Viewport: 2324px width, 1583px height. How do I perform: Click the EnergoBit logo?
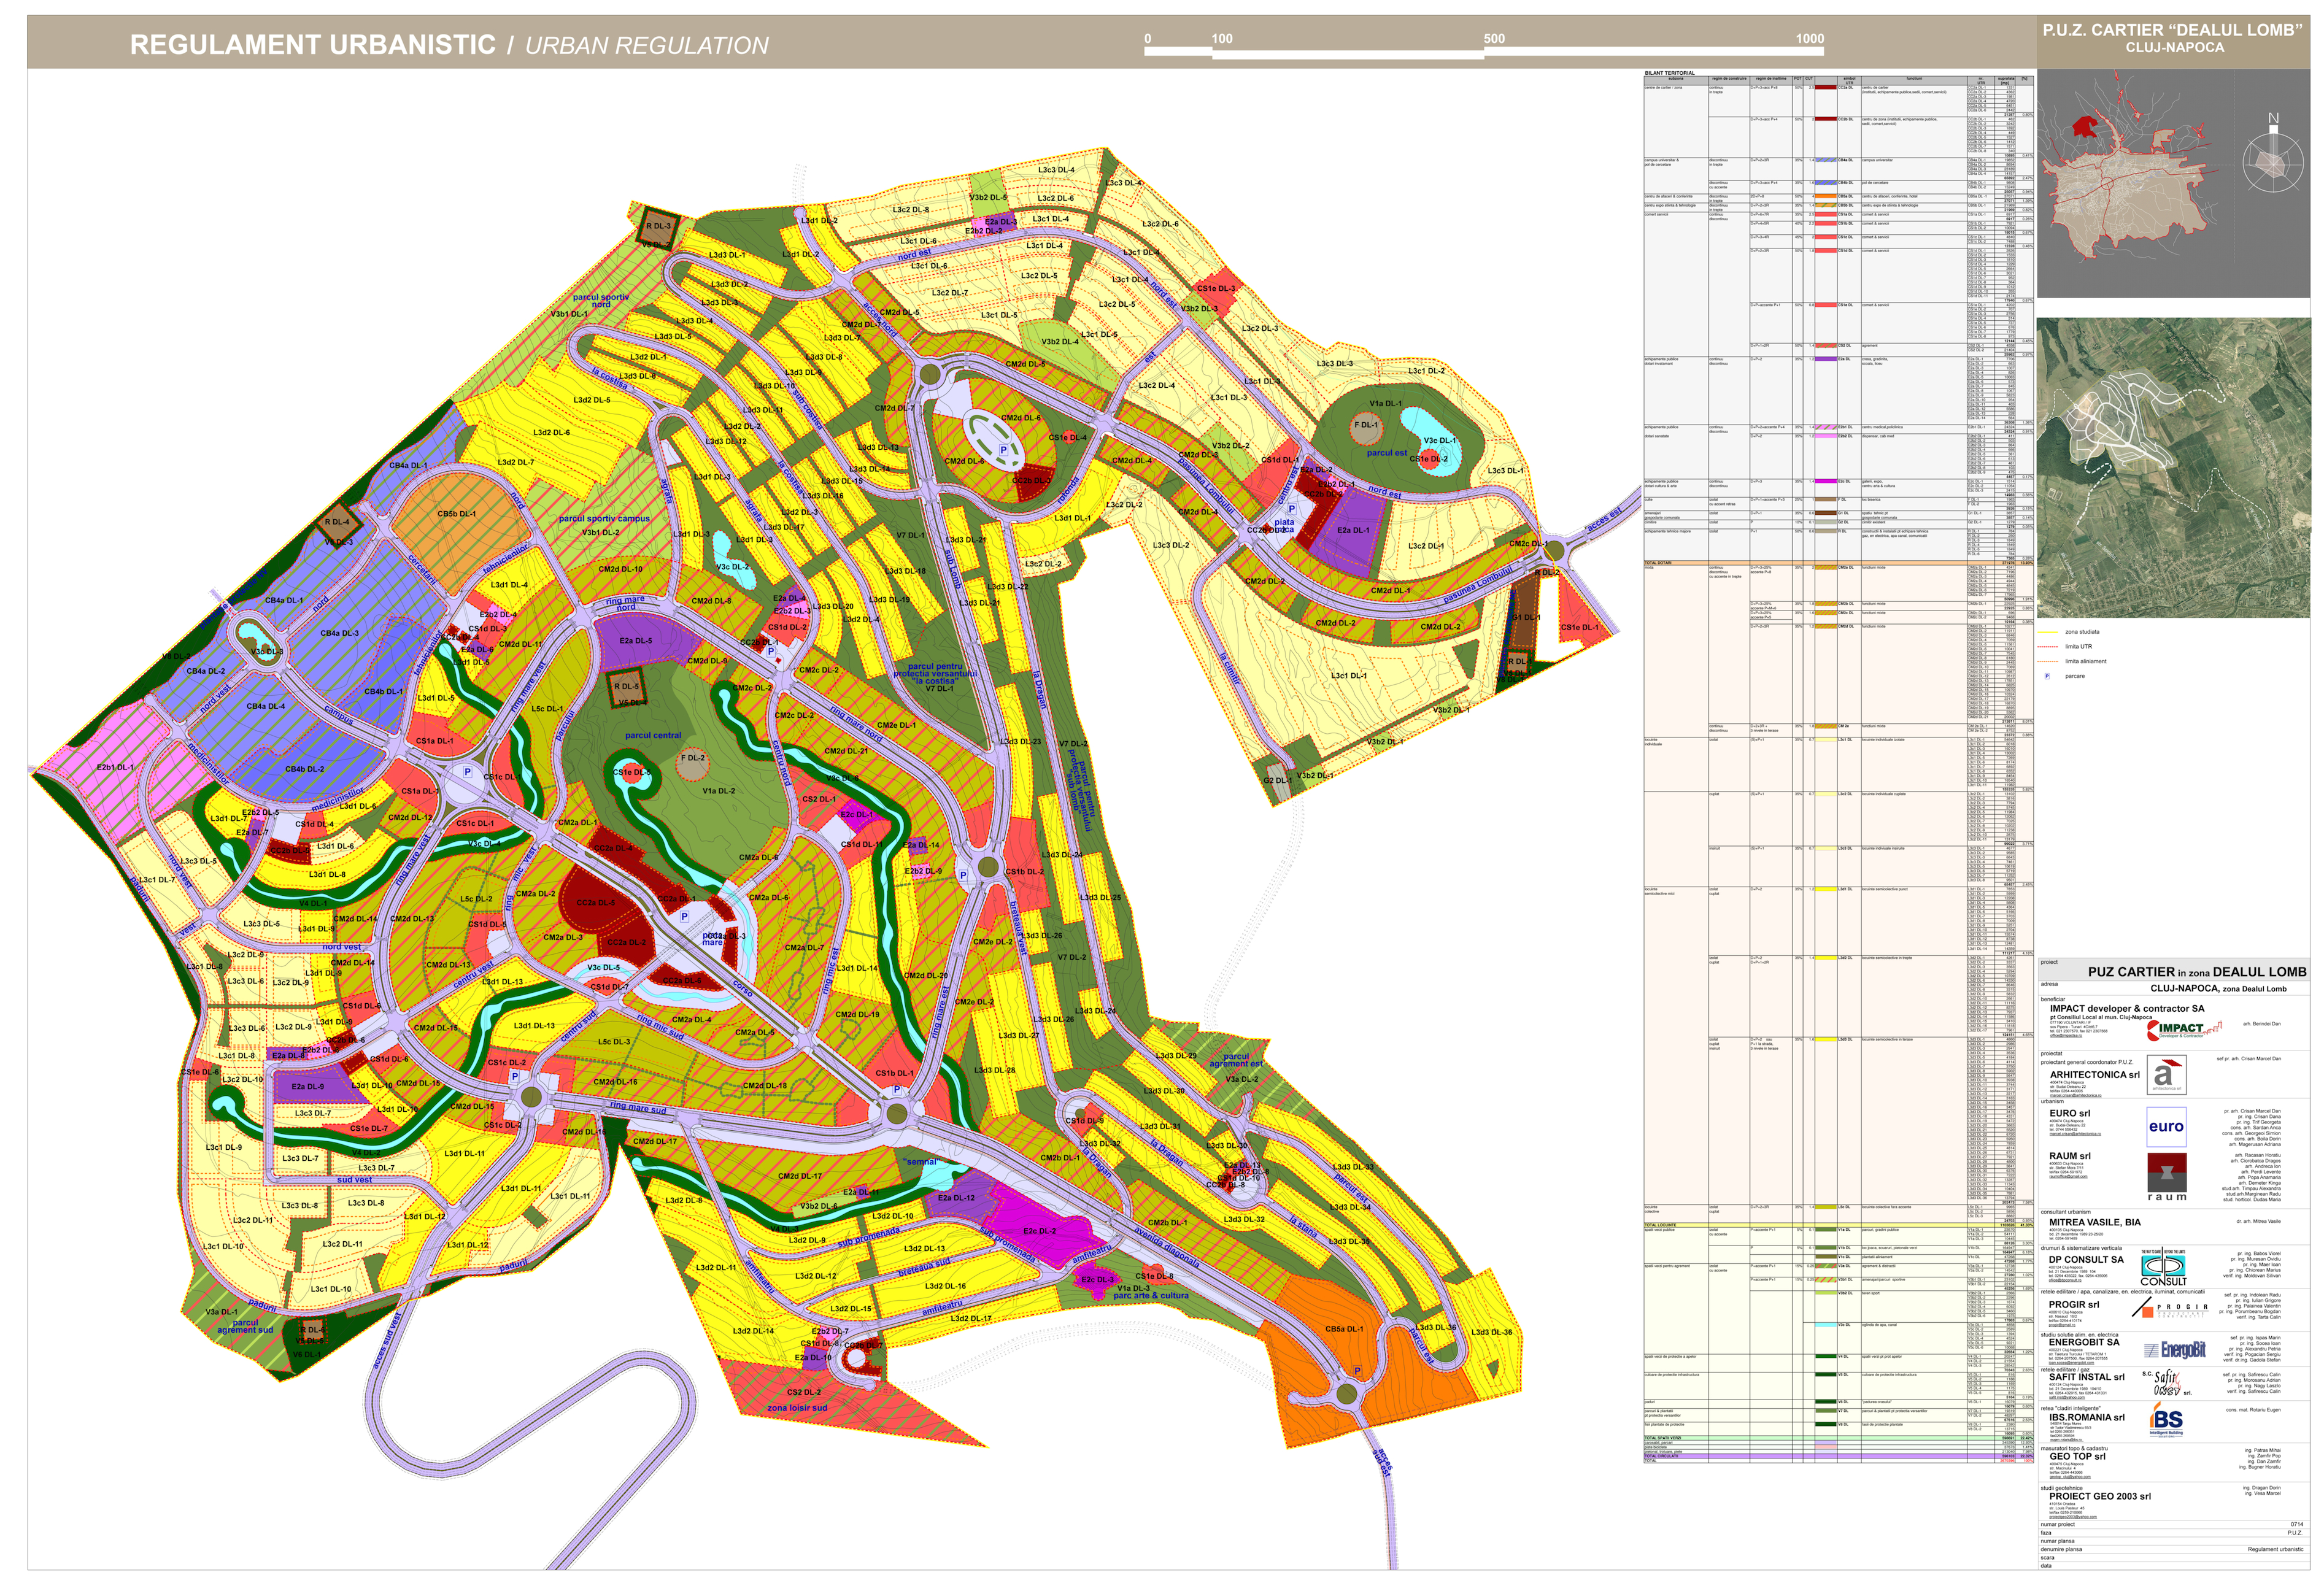click(x=2174, y=1350)
